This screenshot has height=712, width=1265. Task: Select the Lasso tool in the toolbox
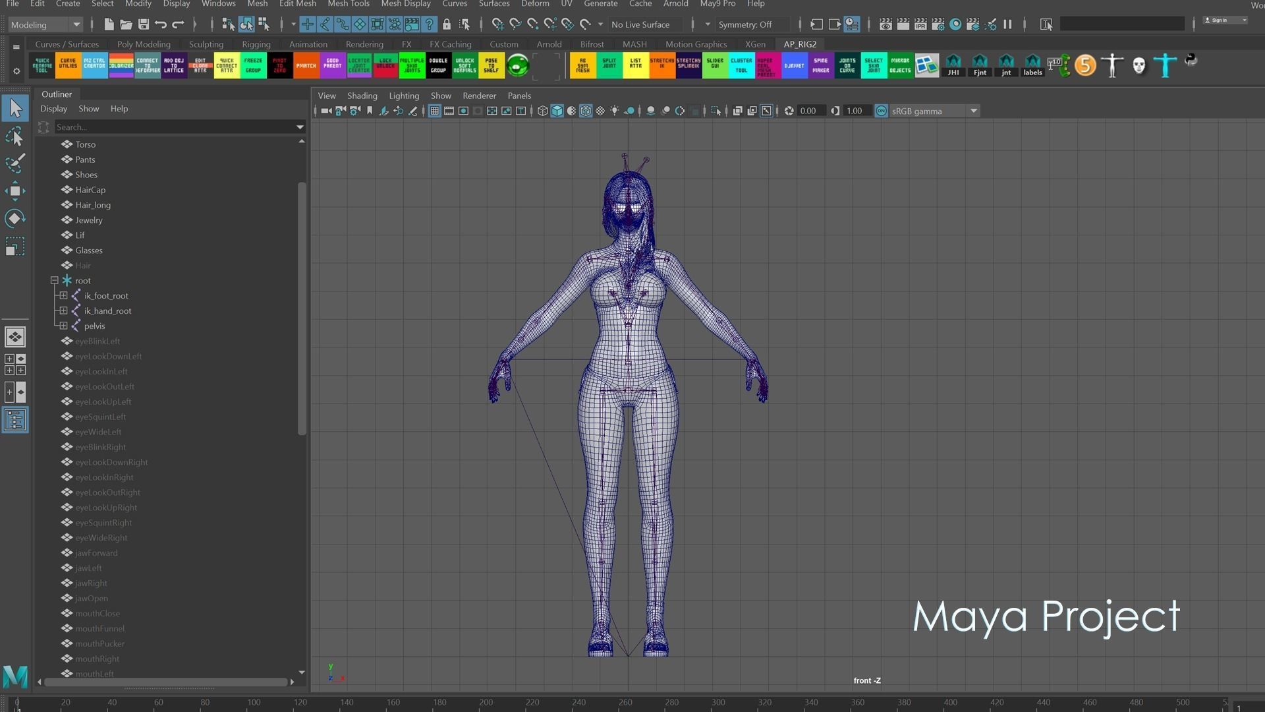point(15,136)
